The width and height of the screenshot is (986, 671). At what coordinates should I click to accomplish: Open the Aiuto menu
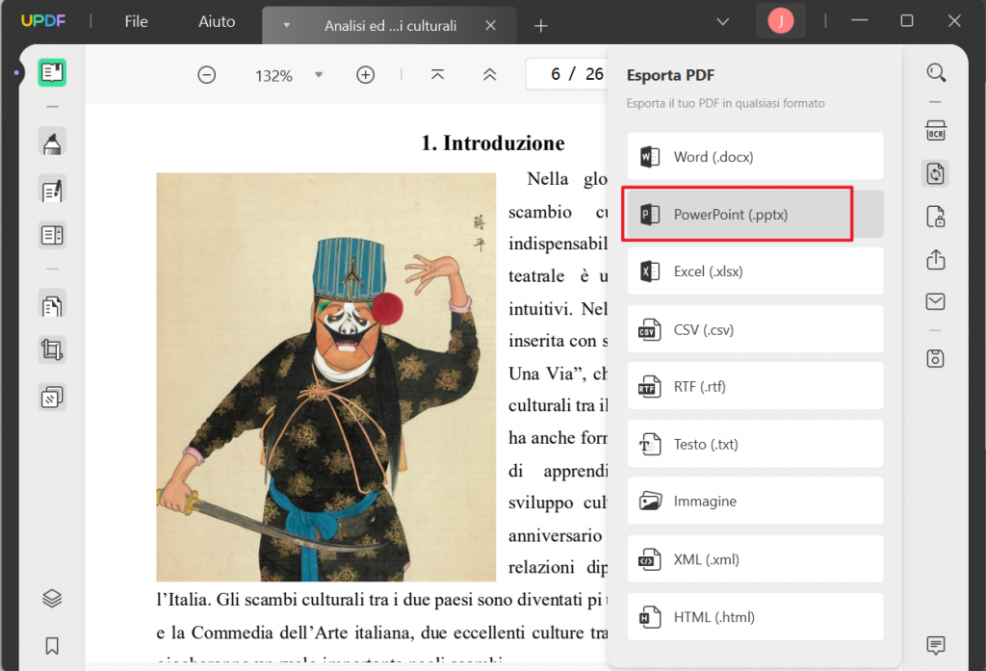coord(217,21)
